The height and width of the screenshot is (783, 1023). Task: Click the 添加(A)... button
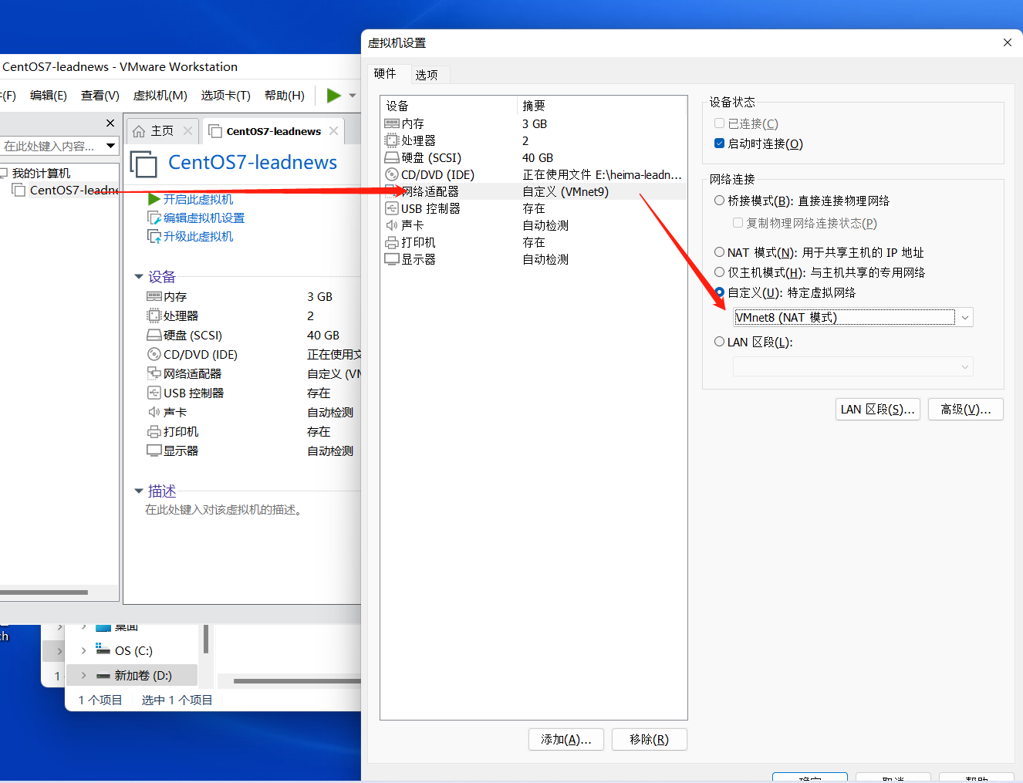tap(566, 740)
